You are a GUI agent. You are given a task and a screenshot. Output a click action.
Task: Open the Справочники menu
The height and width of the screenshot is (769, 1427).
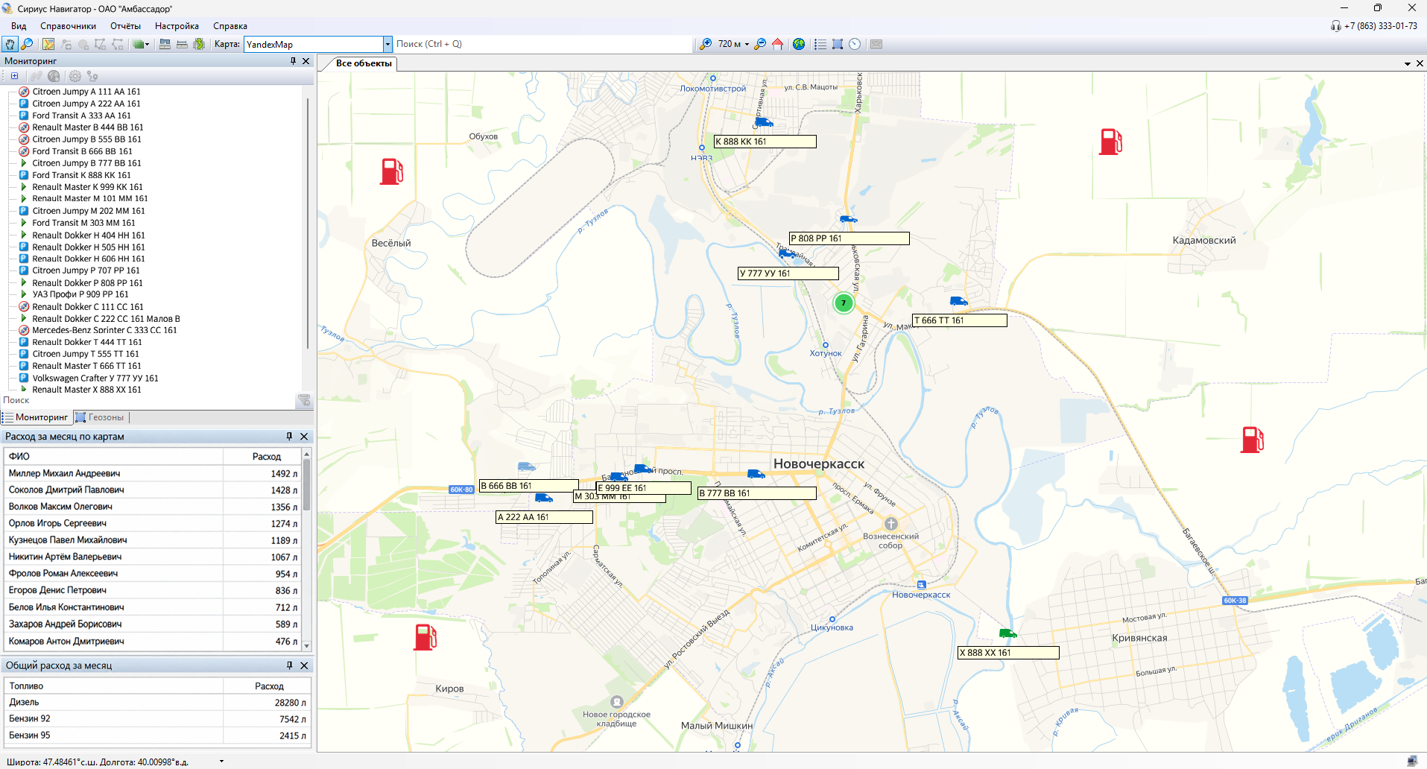tap(68, 26)
